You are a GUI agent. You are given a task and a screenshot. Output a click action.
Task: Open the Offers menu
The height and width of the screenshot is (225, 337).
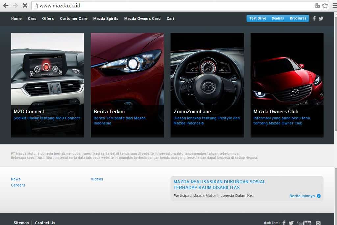tap(48, 19)
